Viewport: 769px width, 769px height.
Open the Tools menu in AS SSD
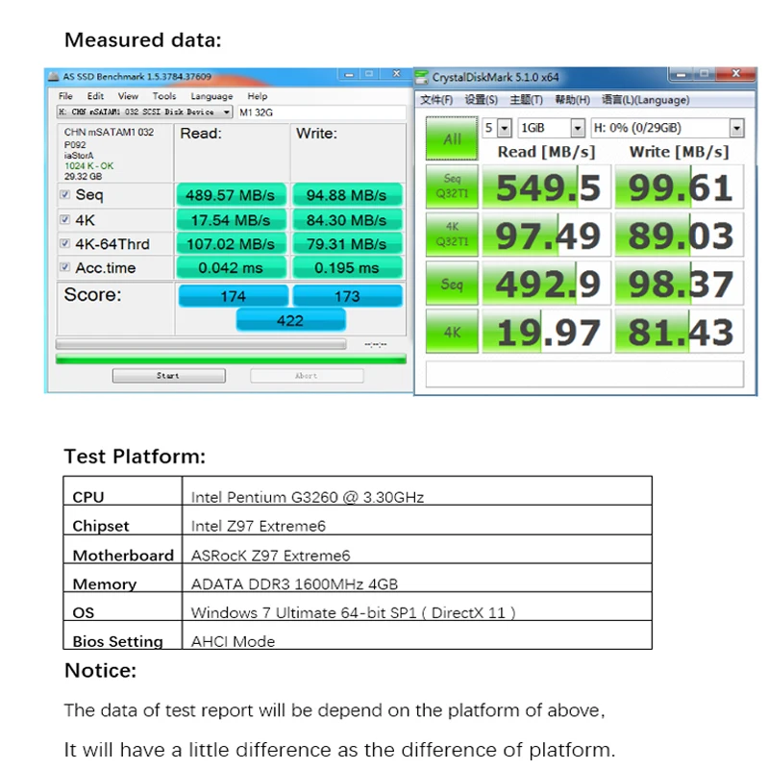(163, 96)
